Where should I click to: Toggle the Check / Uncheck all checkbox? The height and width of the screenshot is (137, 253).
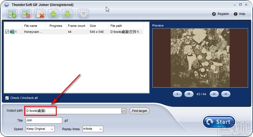point(7,98)
